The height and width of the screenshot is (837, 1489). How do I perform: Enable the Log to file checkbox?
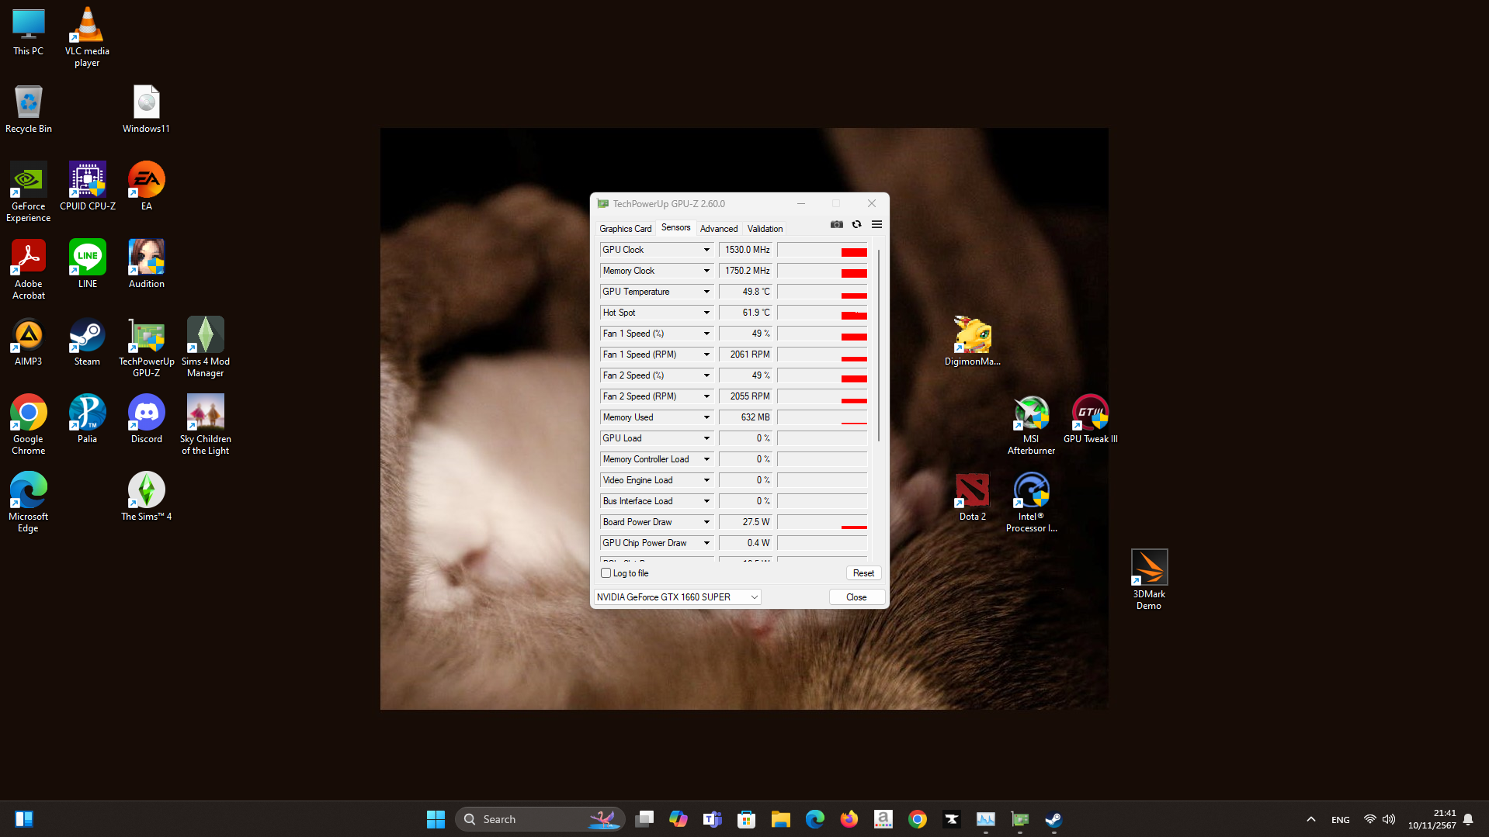[606, 573]
